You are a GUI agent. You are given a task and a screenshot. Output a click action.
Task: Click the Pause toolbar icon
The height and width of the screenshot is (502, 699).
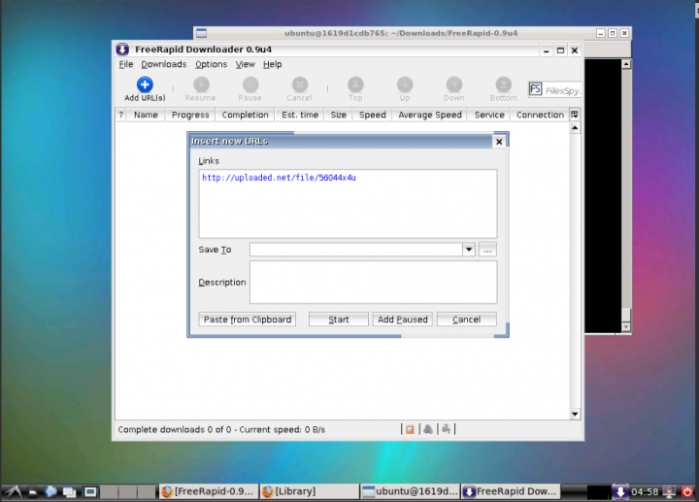coord(250,84)
